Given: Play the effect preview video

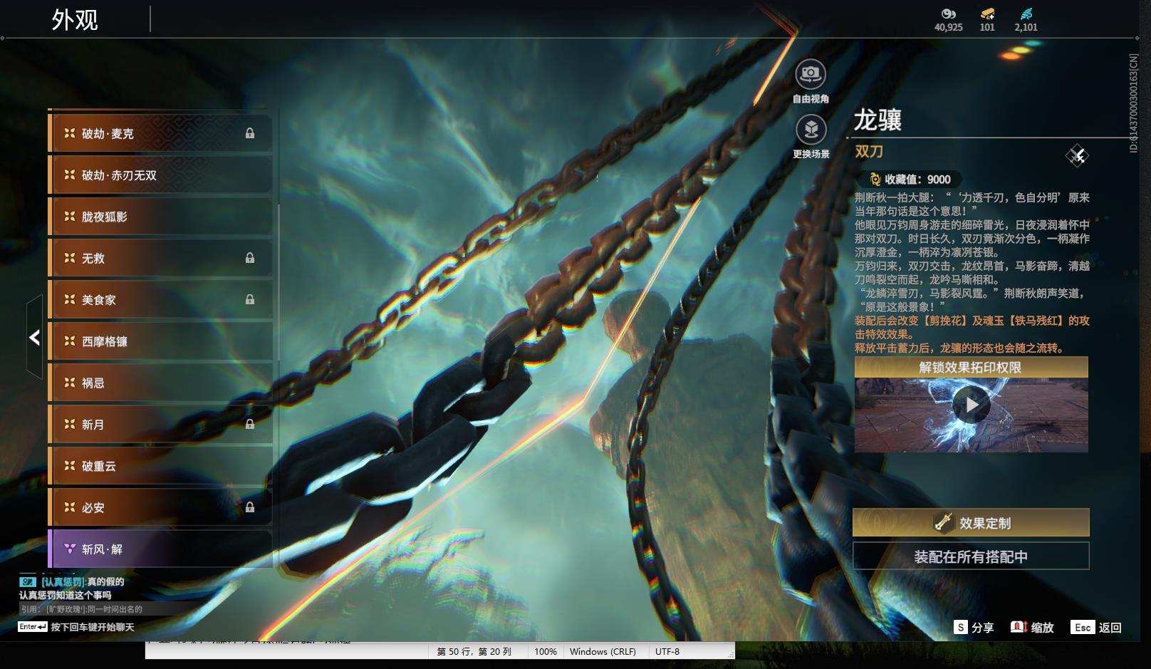Looking at the screenshot, I should coord(972,405).
